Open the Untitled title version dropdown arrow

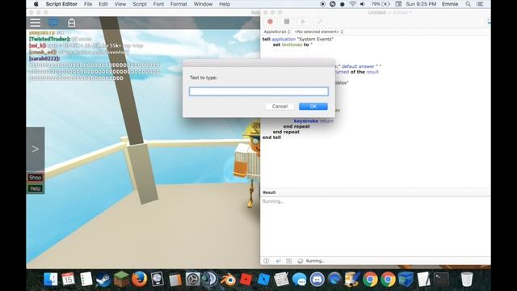410,13
